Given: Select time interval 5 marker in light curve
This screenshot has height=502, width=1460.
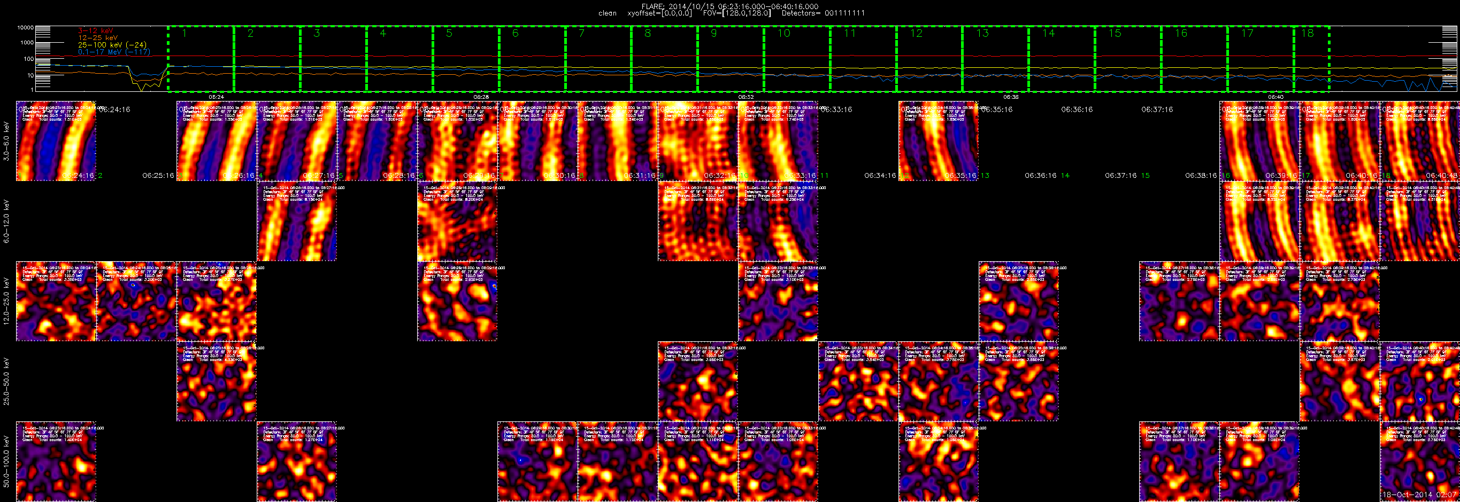Looking at the screenshot, I should pyautogui.click(x=449, y=34).
